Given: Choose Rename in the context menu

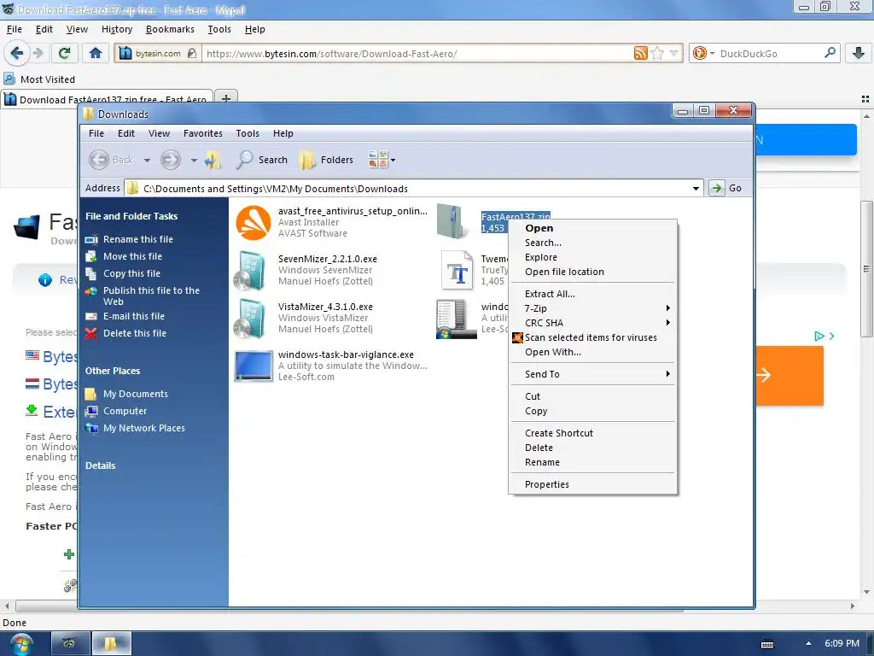Looking at the screenshot, I should coord(593,462).
